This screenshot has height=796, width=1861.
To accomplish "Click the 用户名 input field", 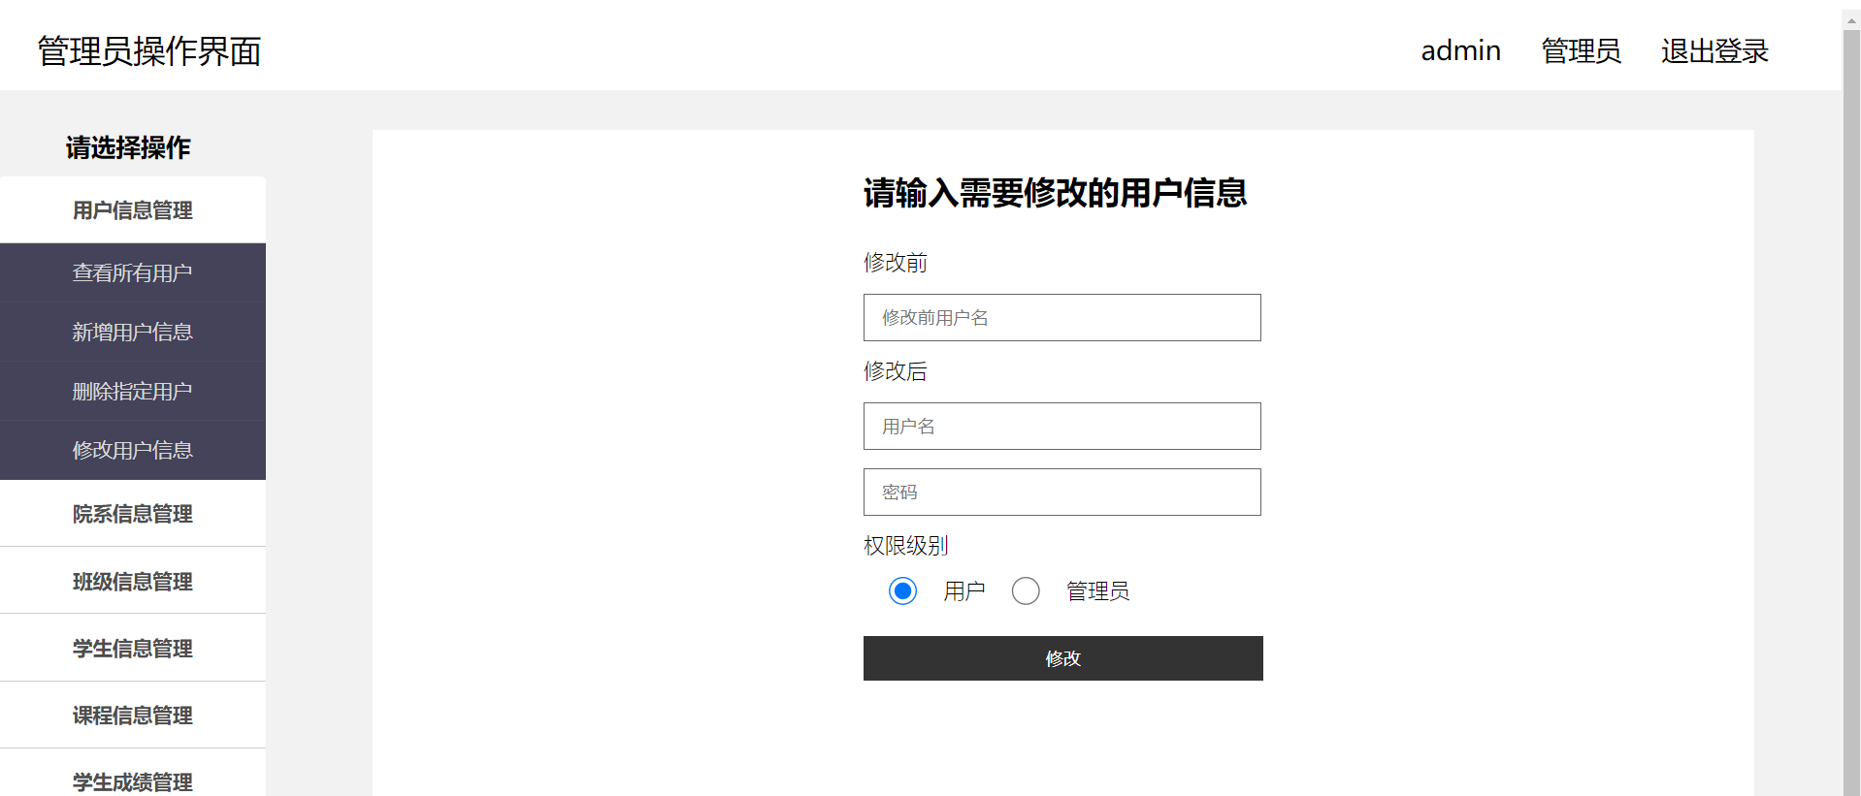I will (x=1062, y=426).
